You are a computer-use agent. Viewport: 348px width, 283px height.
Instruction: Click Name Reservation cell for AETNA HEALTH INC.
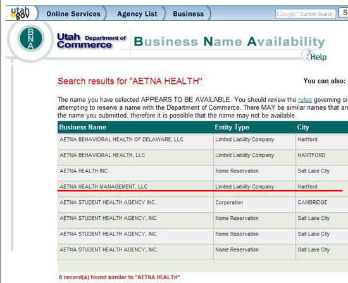tap(254, 173)
